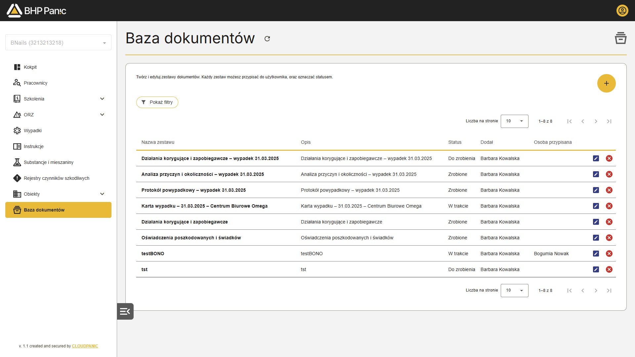Screen dimensions: 635x357
Task: Delete the testBONO set
Action: click(609, 254)
